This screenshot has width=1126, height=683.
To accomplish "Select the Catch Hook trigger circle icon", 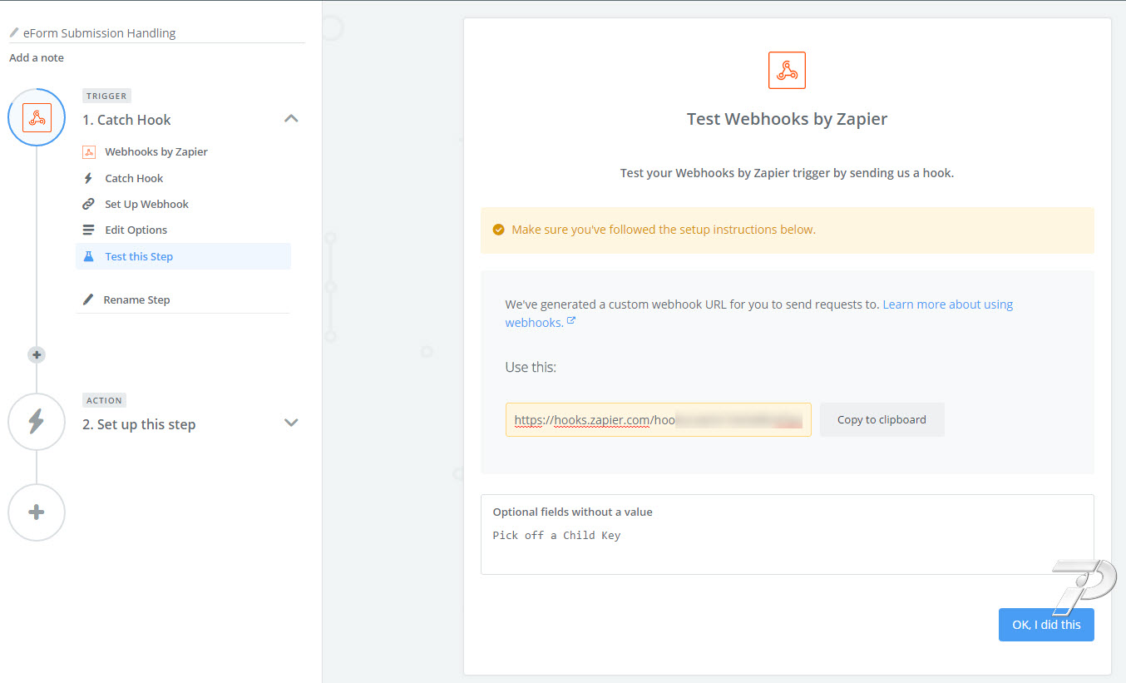I will click(37, 117).
